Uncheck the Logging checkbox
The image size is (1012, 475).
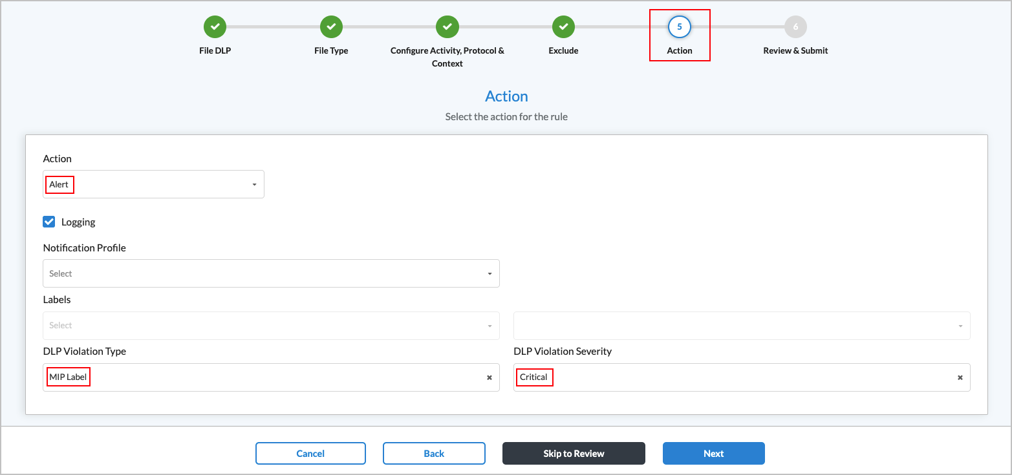(x=49, y=222)
